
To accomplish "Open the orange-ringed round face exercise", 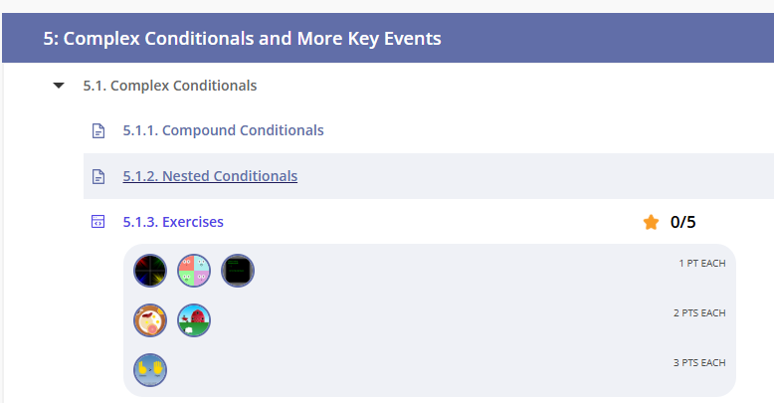I will click(x=150, y=320).
